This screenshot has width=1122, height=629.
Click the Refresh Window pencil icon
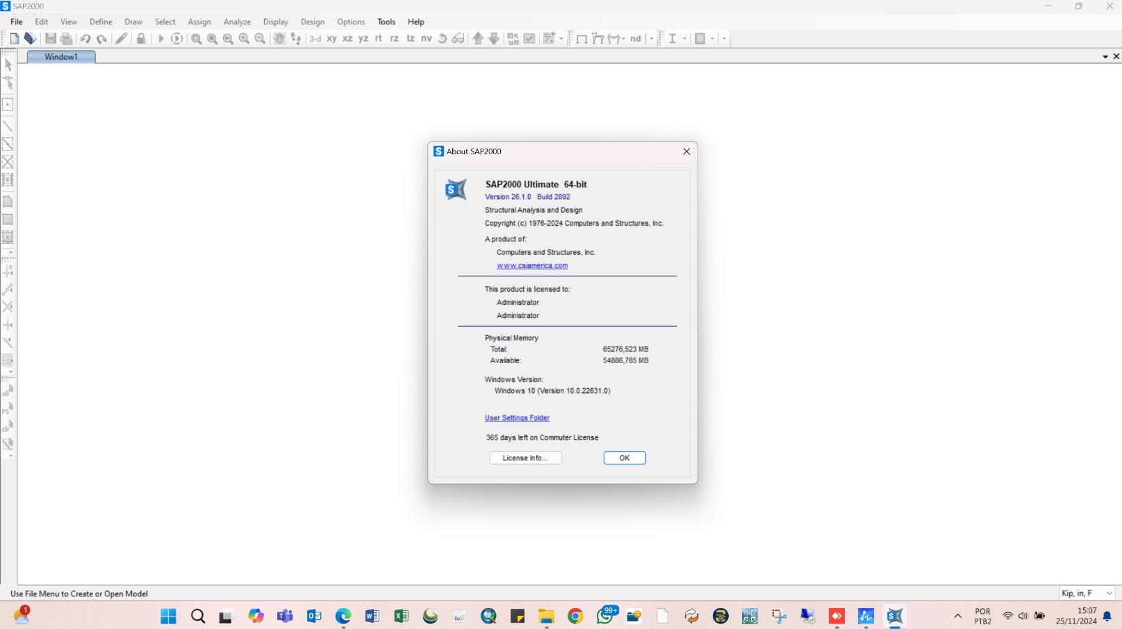click(122, 39)
